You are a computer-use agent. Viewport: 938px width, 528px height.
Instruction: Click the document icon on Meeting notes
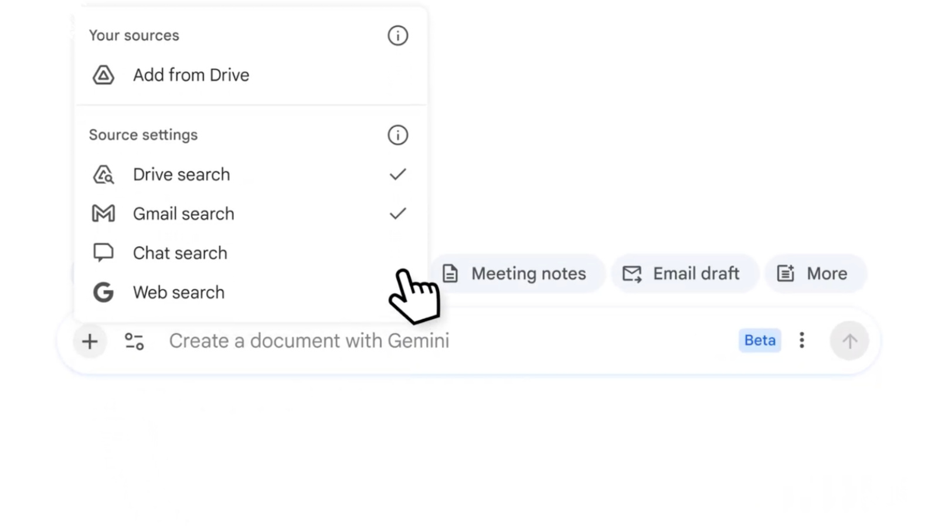click(450, 273)
